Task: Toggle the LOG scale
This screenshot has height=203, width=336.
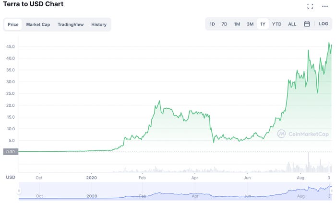Action: click(x=324, y=24)
